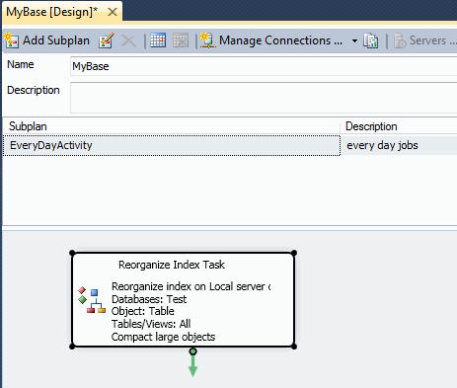Click the Servers toolbar button
The width and height of the screenshot is (457, 388).
click(x=424, y=40)
